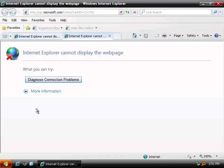Close the active tab with its X

pos(109,36)
